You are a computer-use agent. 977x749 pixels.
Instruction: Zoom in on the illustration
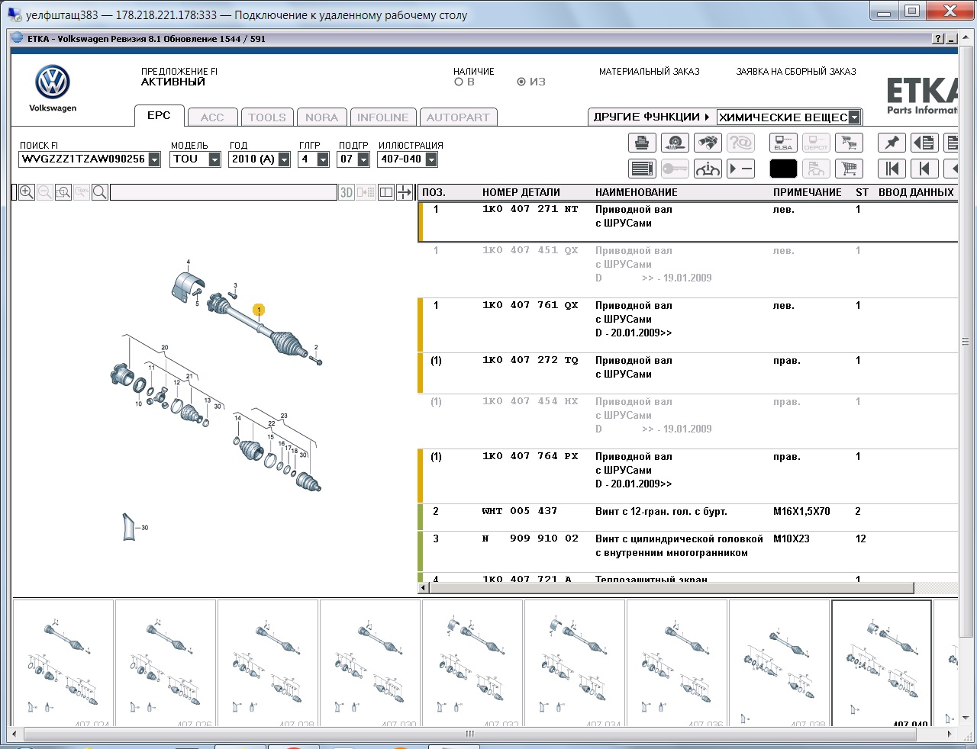pos(27,192)
